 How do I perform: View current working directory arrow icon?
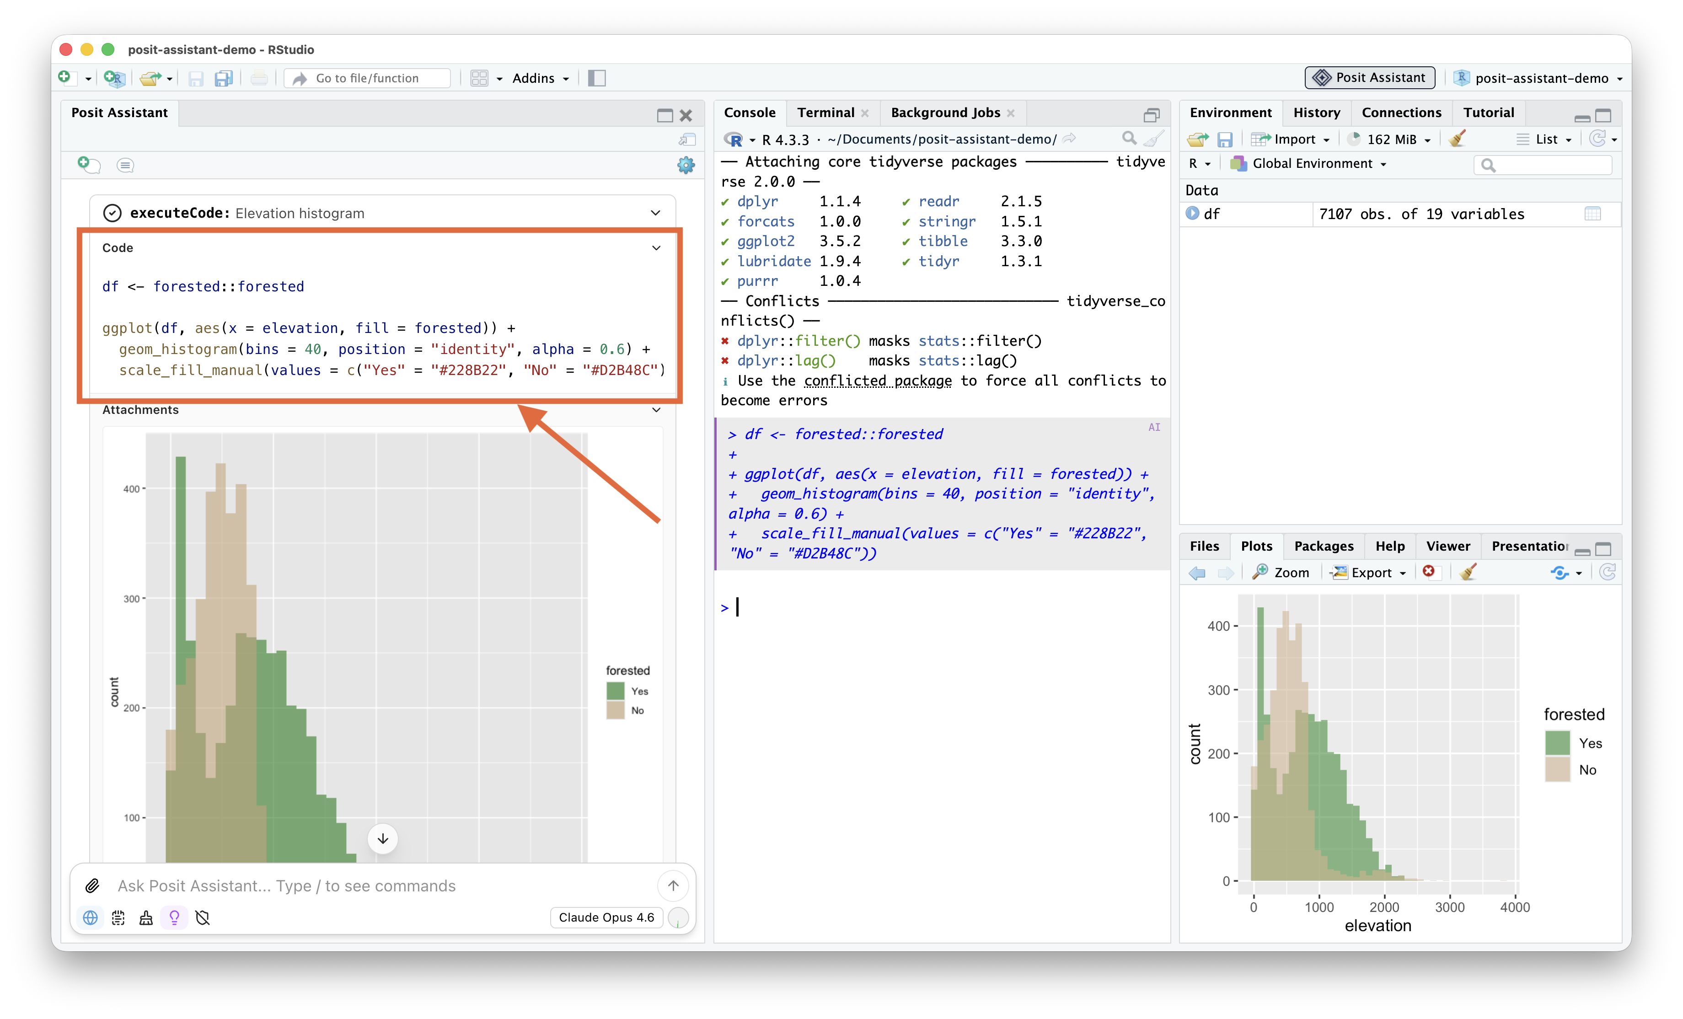click(x=1069, y=139)
